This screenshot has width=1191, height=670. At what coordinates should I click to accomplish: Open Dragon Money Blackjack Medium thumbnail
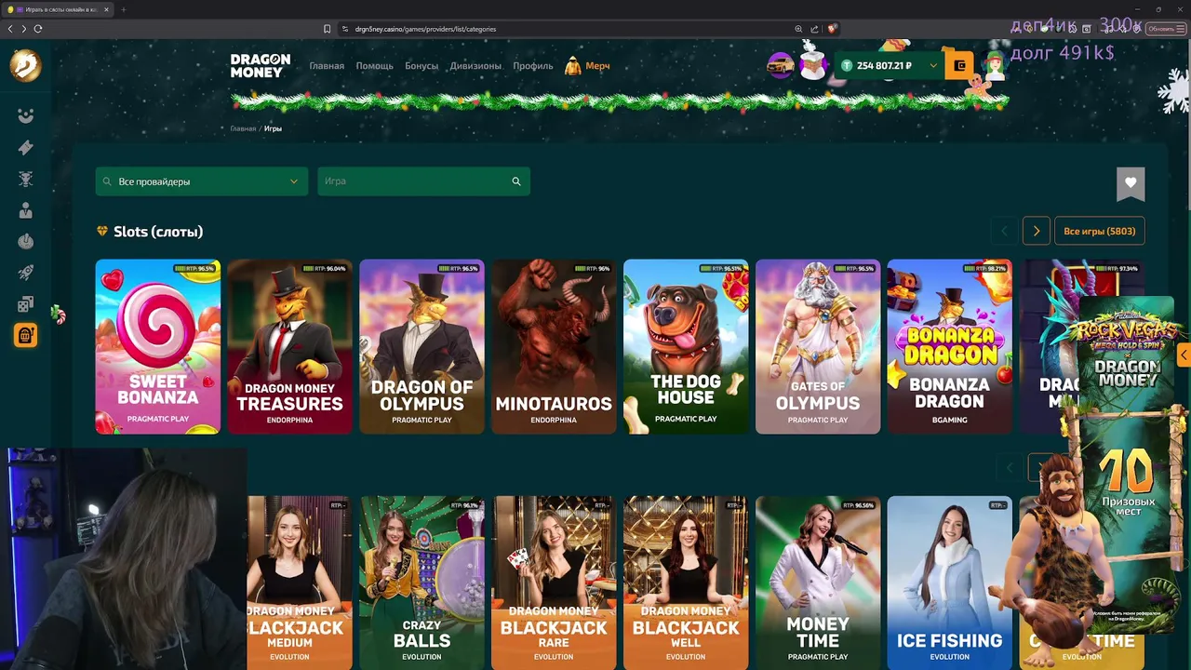coord(300,583)
